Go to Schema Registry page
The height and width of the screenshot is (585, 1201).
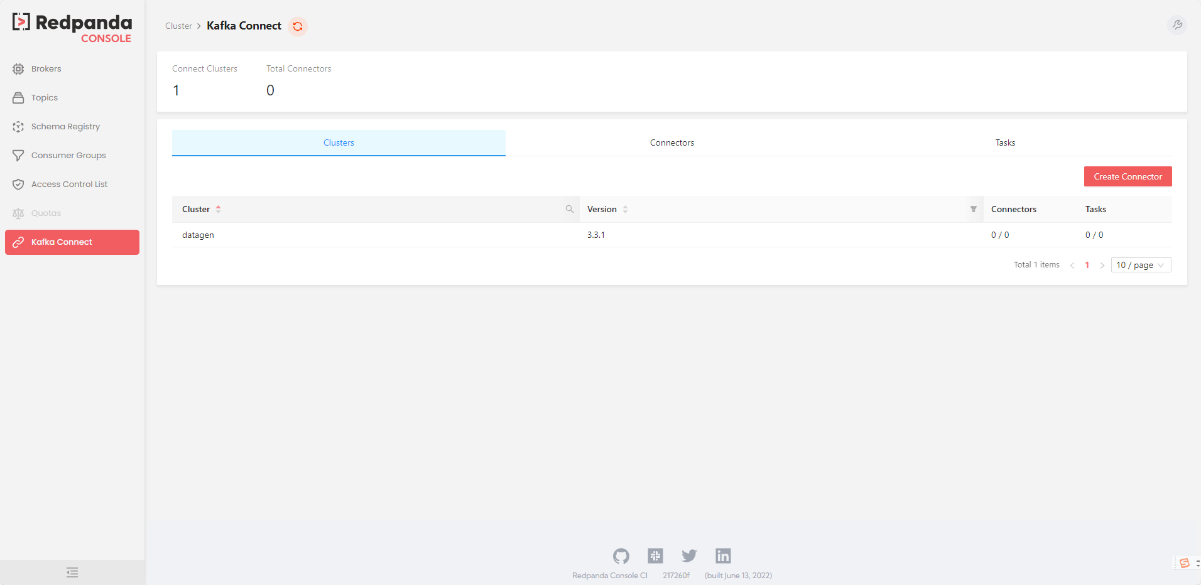coord(72,127)
